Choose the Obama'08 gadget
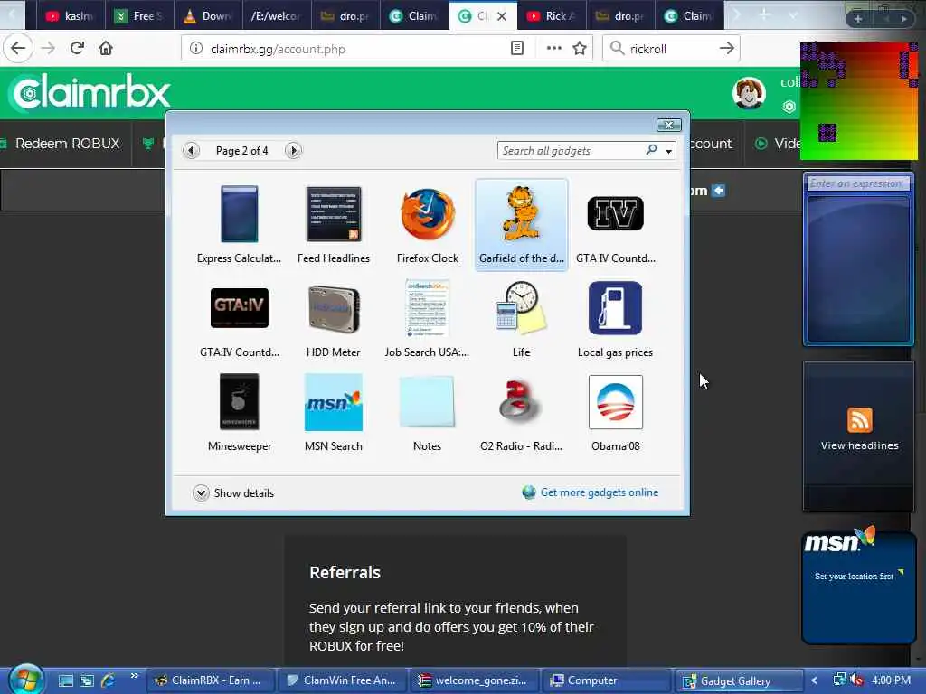Viewport: 926px width, 694px height. tap(615, 412)
